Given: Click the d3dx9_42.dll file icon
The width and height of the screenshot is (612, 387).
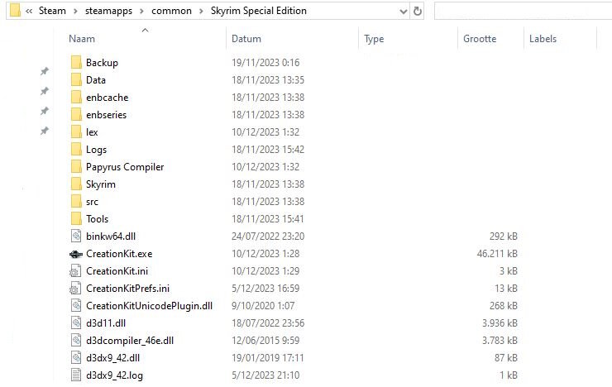Looking at the screenshot, I should pos(76,358).
